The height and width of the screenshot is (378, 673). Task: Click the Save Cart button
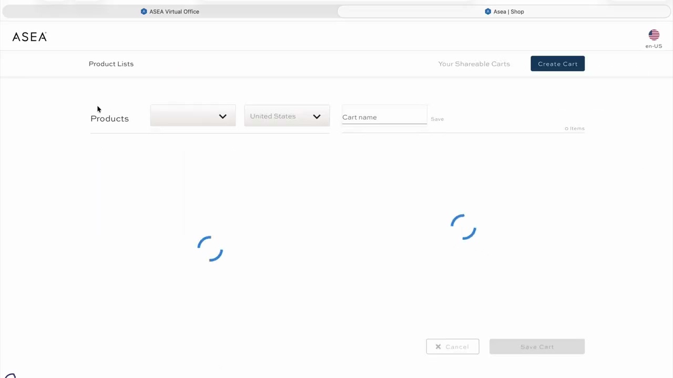[537, 346]
